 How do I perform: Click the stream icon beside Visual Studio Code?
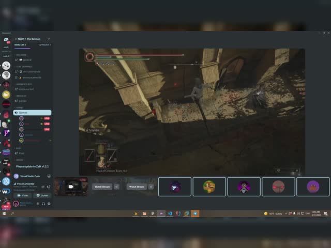pos(49,176)
